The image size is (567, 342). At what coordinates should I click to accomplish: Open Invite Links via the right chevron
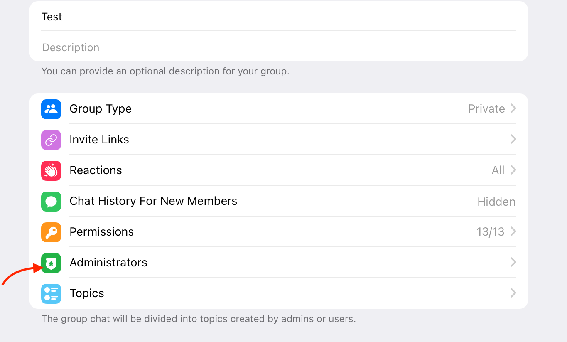coord(513,139)
